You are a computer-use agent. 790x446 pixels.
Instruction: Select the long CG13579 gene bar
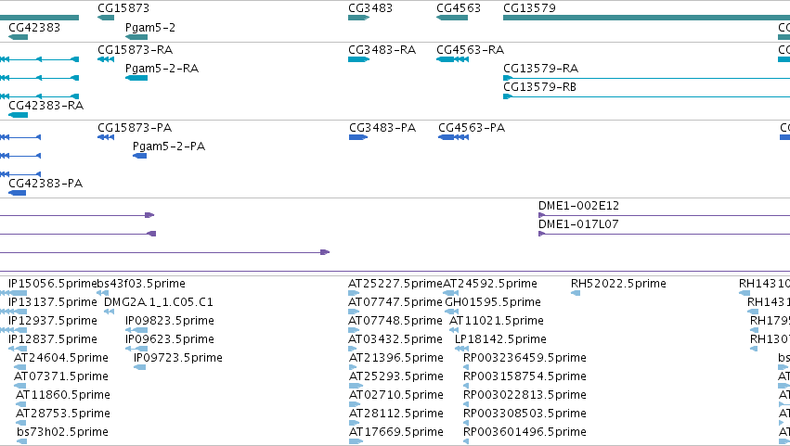pos(646,18)
